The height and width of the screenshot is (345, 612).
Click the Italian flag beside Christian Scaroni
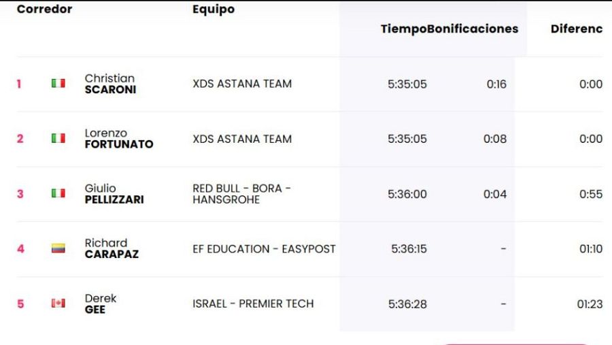(58, 84)
